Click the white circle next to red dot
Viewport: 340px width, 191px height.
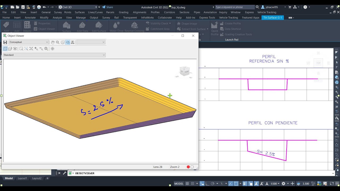click(x=192, y=167)
